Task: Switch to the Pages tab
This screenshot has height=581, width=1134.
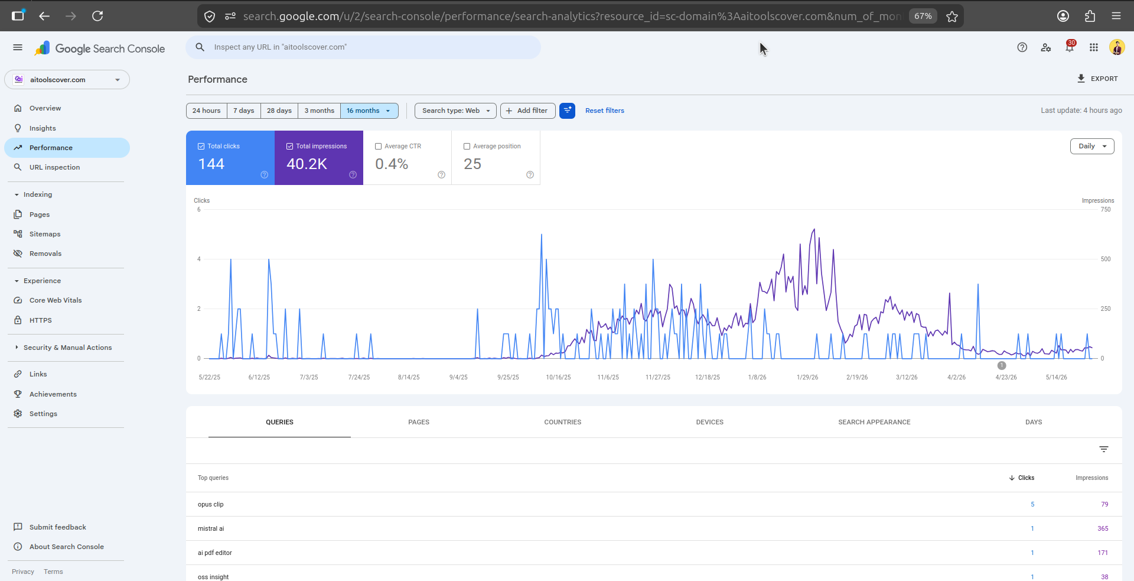Action: (x=419, y=422)
